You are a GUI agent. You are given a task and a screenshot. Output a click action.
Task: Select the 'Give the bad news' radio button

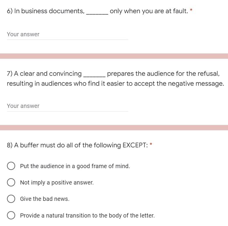click(11, 199)
